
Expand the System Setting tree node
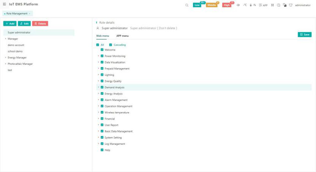click(x=98, y=138)
